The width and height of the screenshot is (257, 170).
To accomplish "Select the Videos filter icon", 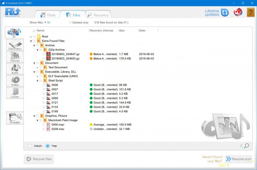I will coord(15,81).
